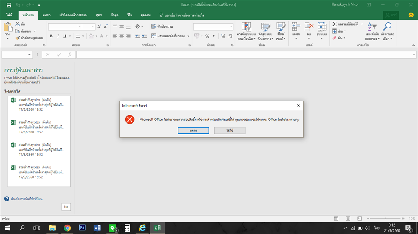Click the Insert cells icon
This screenshot has width=418, height=234.
pyautogui.click(x=296, y=26)
